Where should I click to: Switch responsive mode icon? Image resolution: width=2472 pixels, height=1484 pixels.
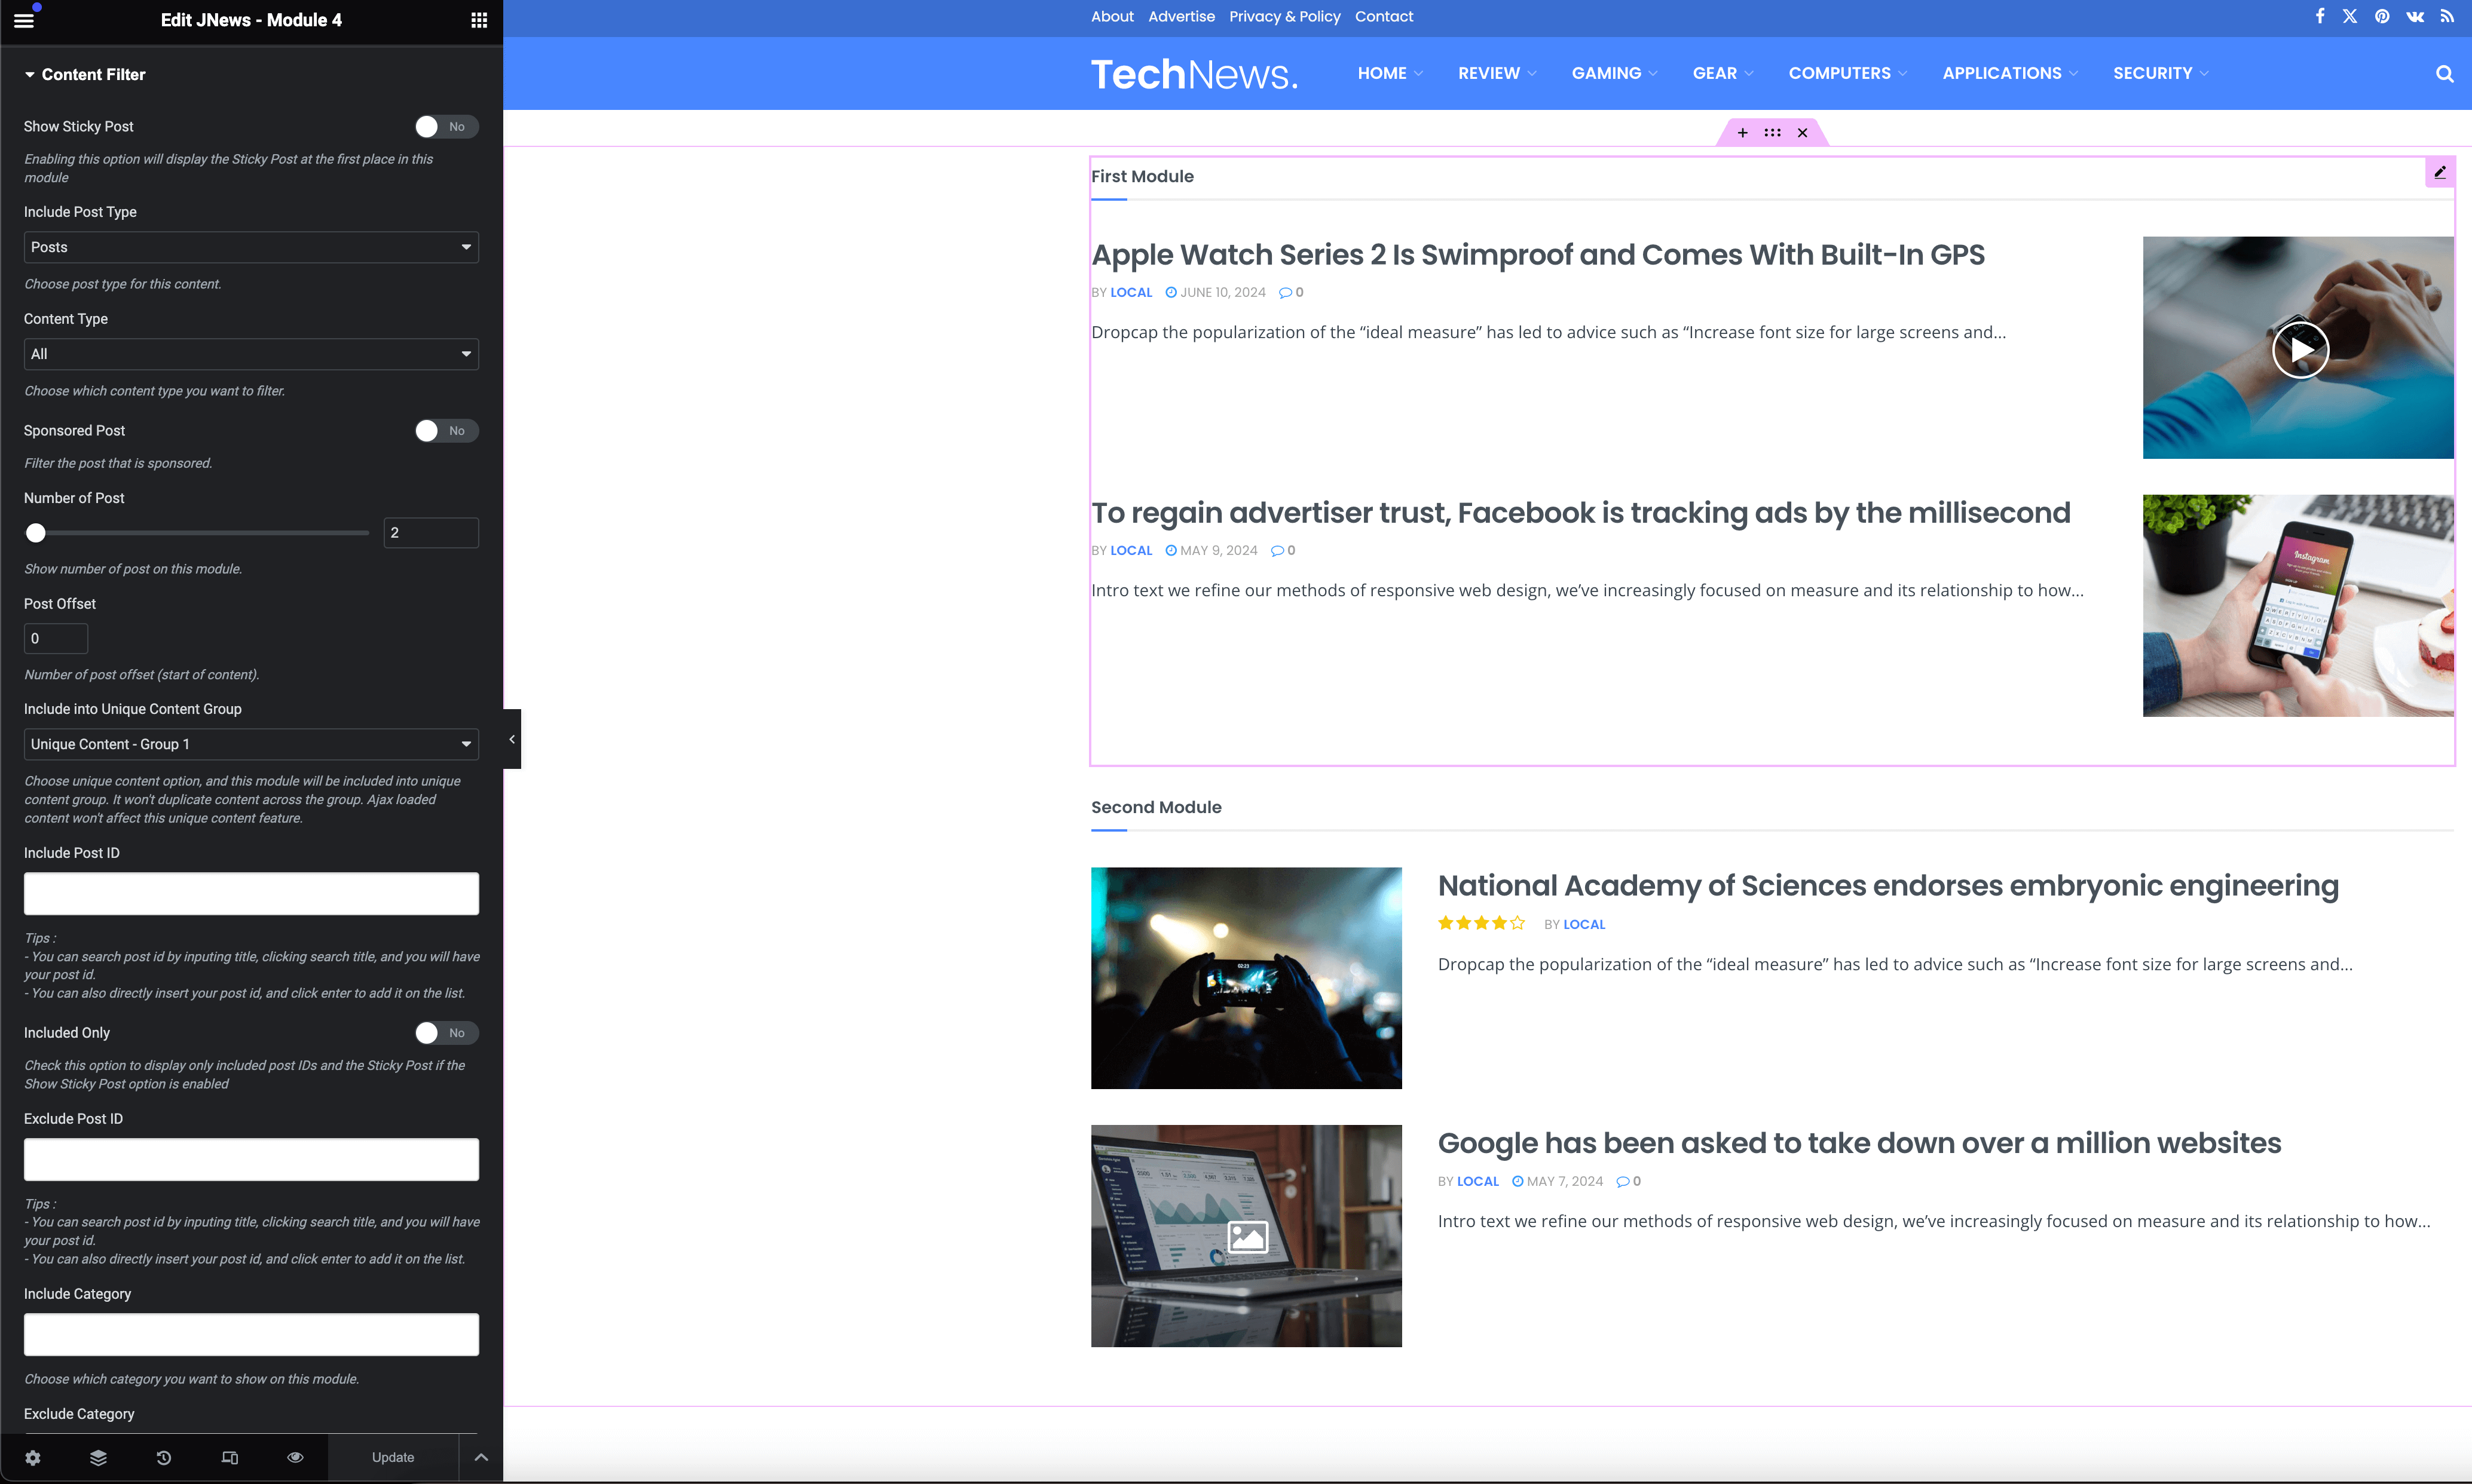[230, 1458]
